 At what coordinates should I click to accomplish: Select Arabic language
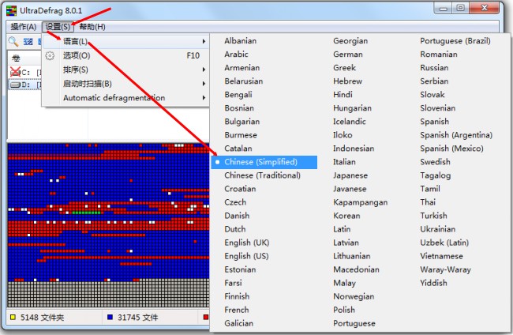click(x=236, y=55)
